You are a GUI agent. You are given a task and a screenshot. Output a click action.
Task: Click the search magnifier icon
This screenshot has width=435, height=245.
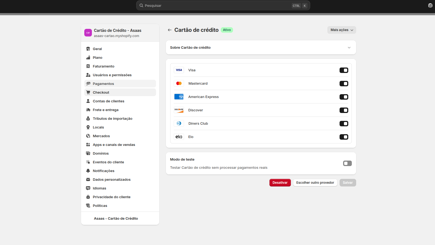(x=141, y=5)
